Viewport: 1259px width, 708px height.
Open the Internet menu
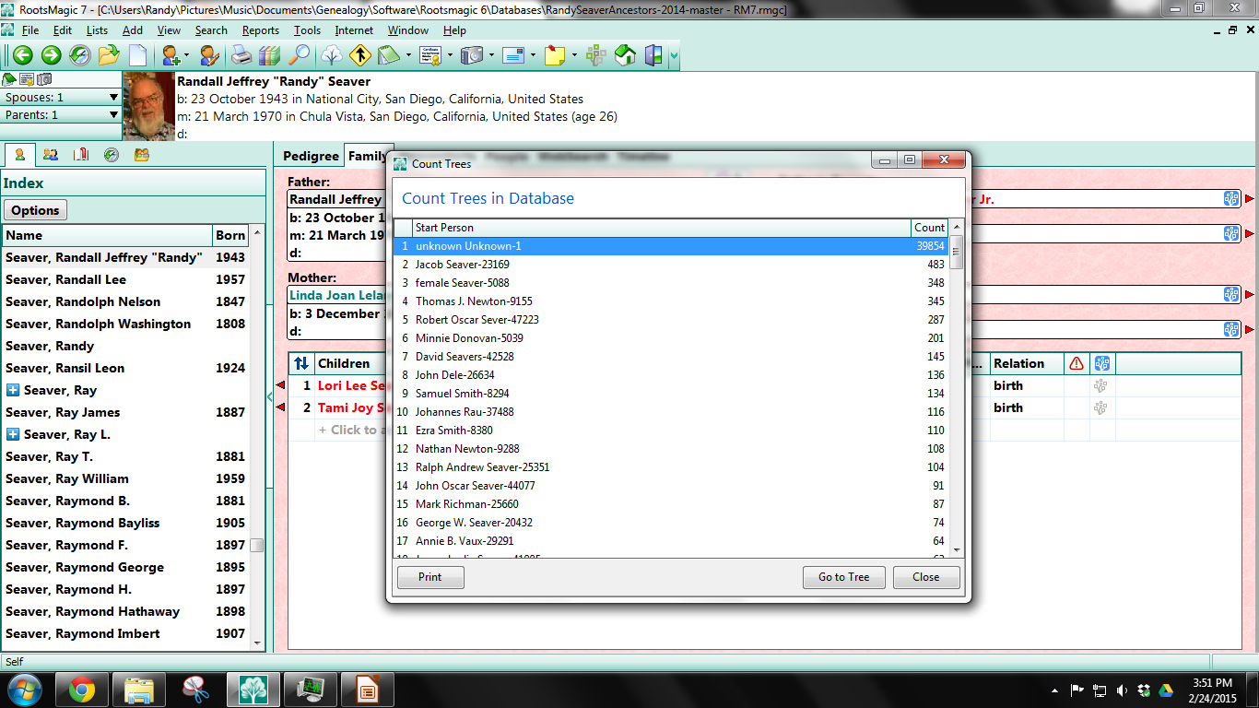pos(354,30)
